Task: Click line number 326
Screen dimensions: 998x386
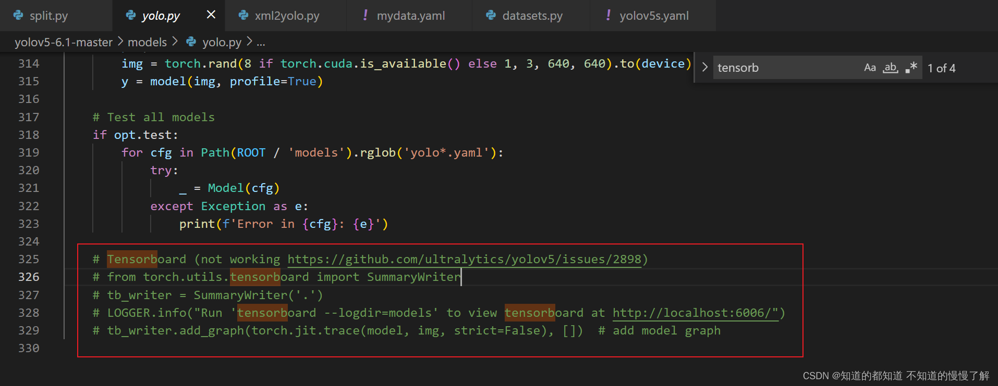Action: click(x=29, y=277)
